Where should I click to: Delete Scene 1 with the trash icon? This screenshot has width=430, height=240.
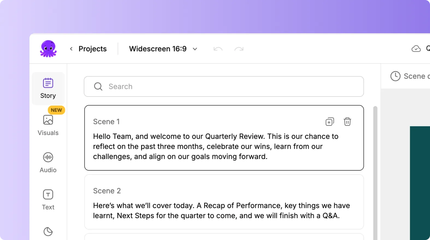[347, 121]
